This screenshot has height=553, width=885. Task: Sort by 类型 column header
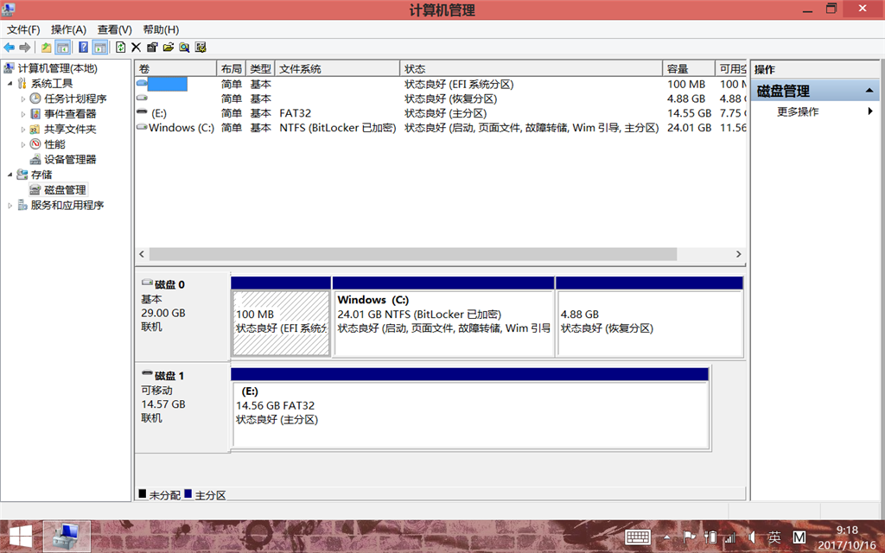tap(260, 69)
